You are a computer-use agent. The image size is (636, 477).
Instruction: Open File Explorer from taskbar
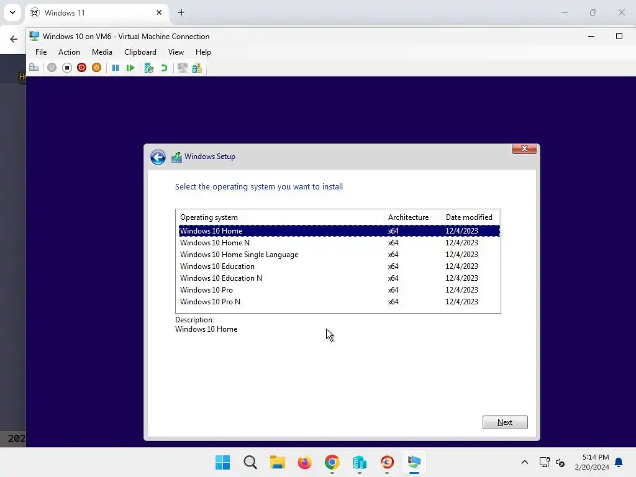pos(278,462)
